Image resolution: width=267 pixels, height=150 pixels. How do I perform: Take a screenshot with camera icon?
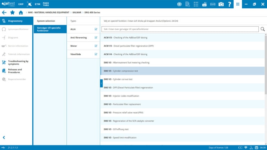tap(221, 4)
